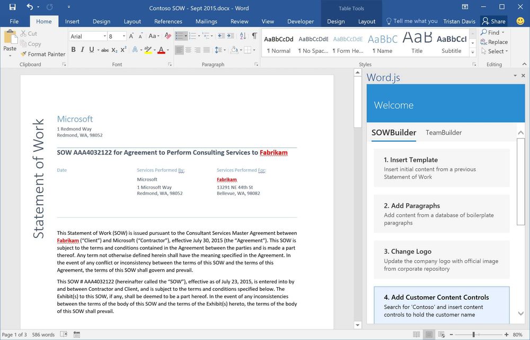Open the Paragraph dialog launcher
The width and height of the screenshot is (530, 340).
(x=256, y=64)
